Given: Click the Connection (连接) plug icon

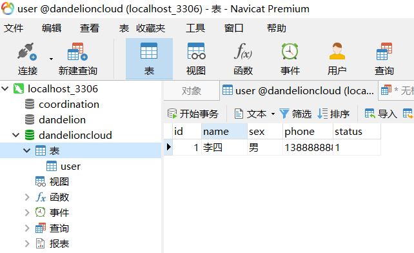Looking at the screenshot, I should tap(27, 52).
